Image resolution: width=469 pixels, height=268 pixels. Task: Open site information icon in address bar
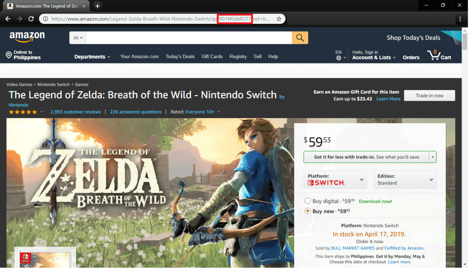(45, 19)
